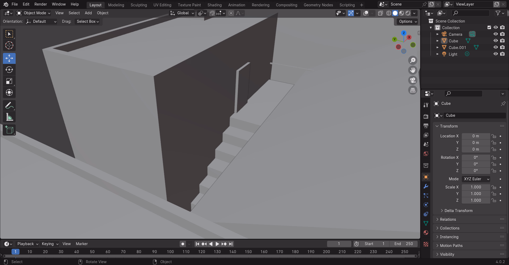
Task: Open the XYZ Euler rotation mode dropdown
Action: [x=476, y=179]
